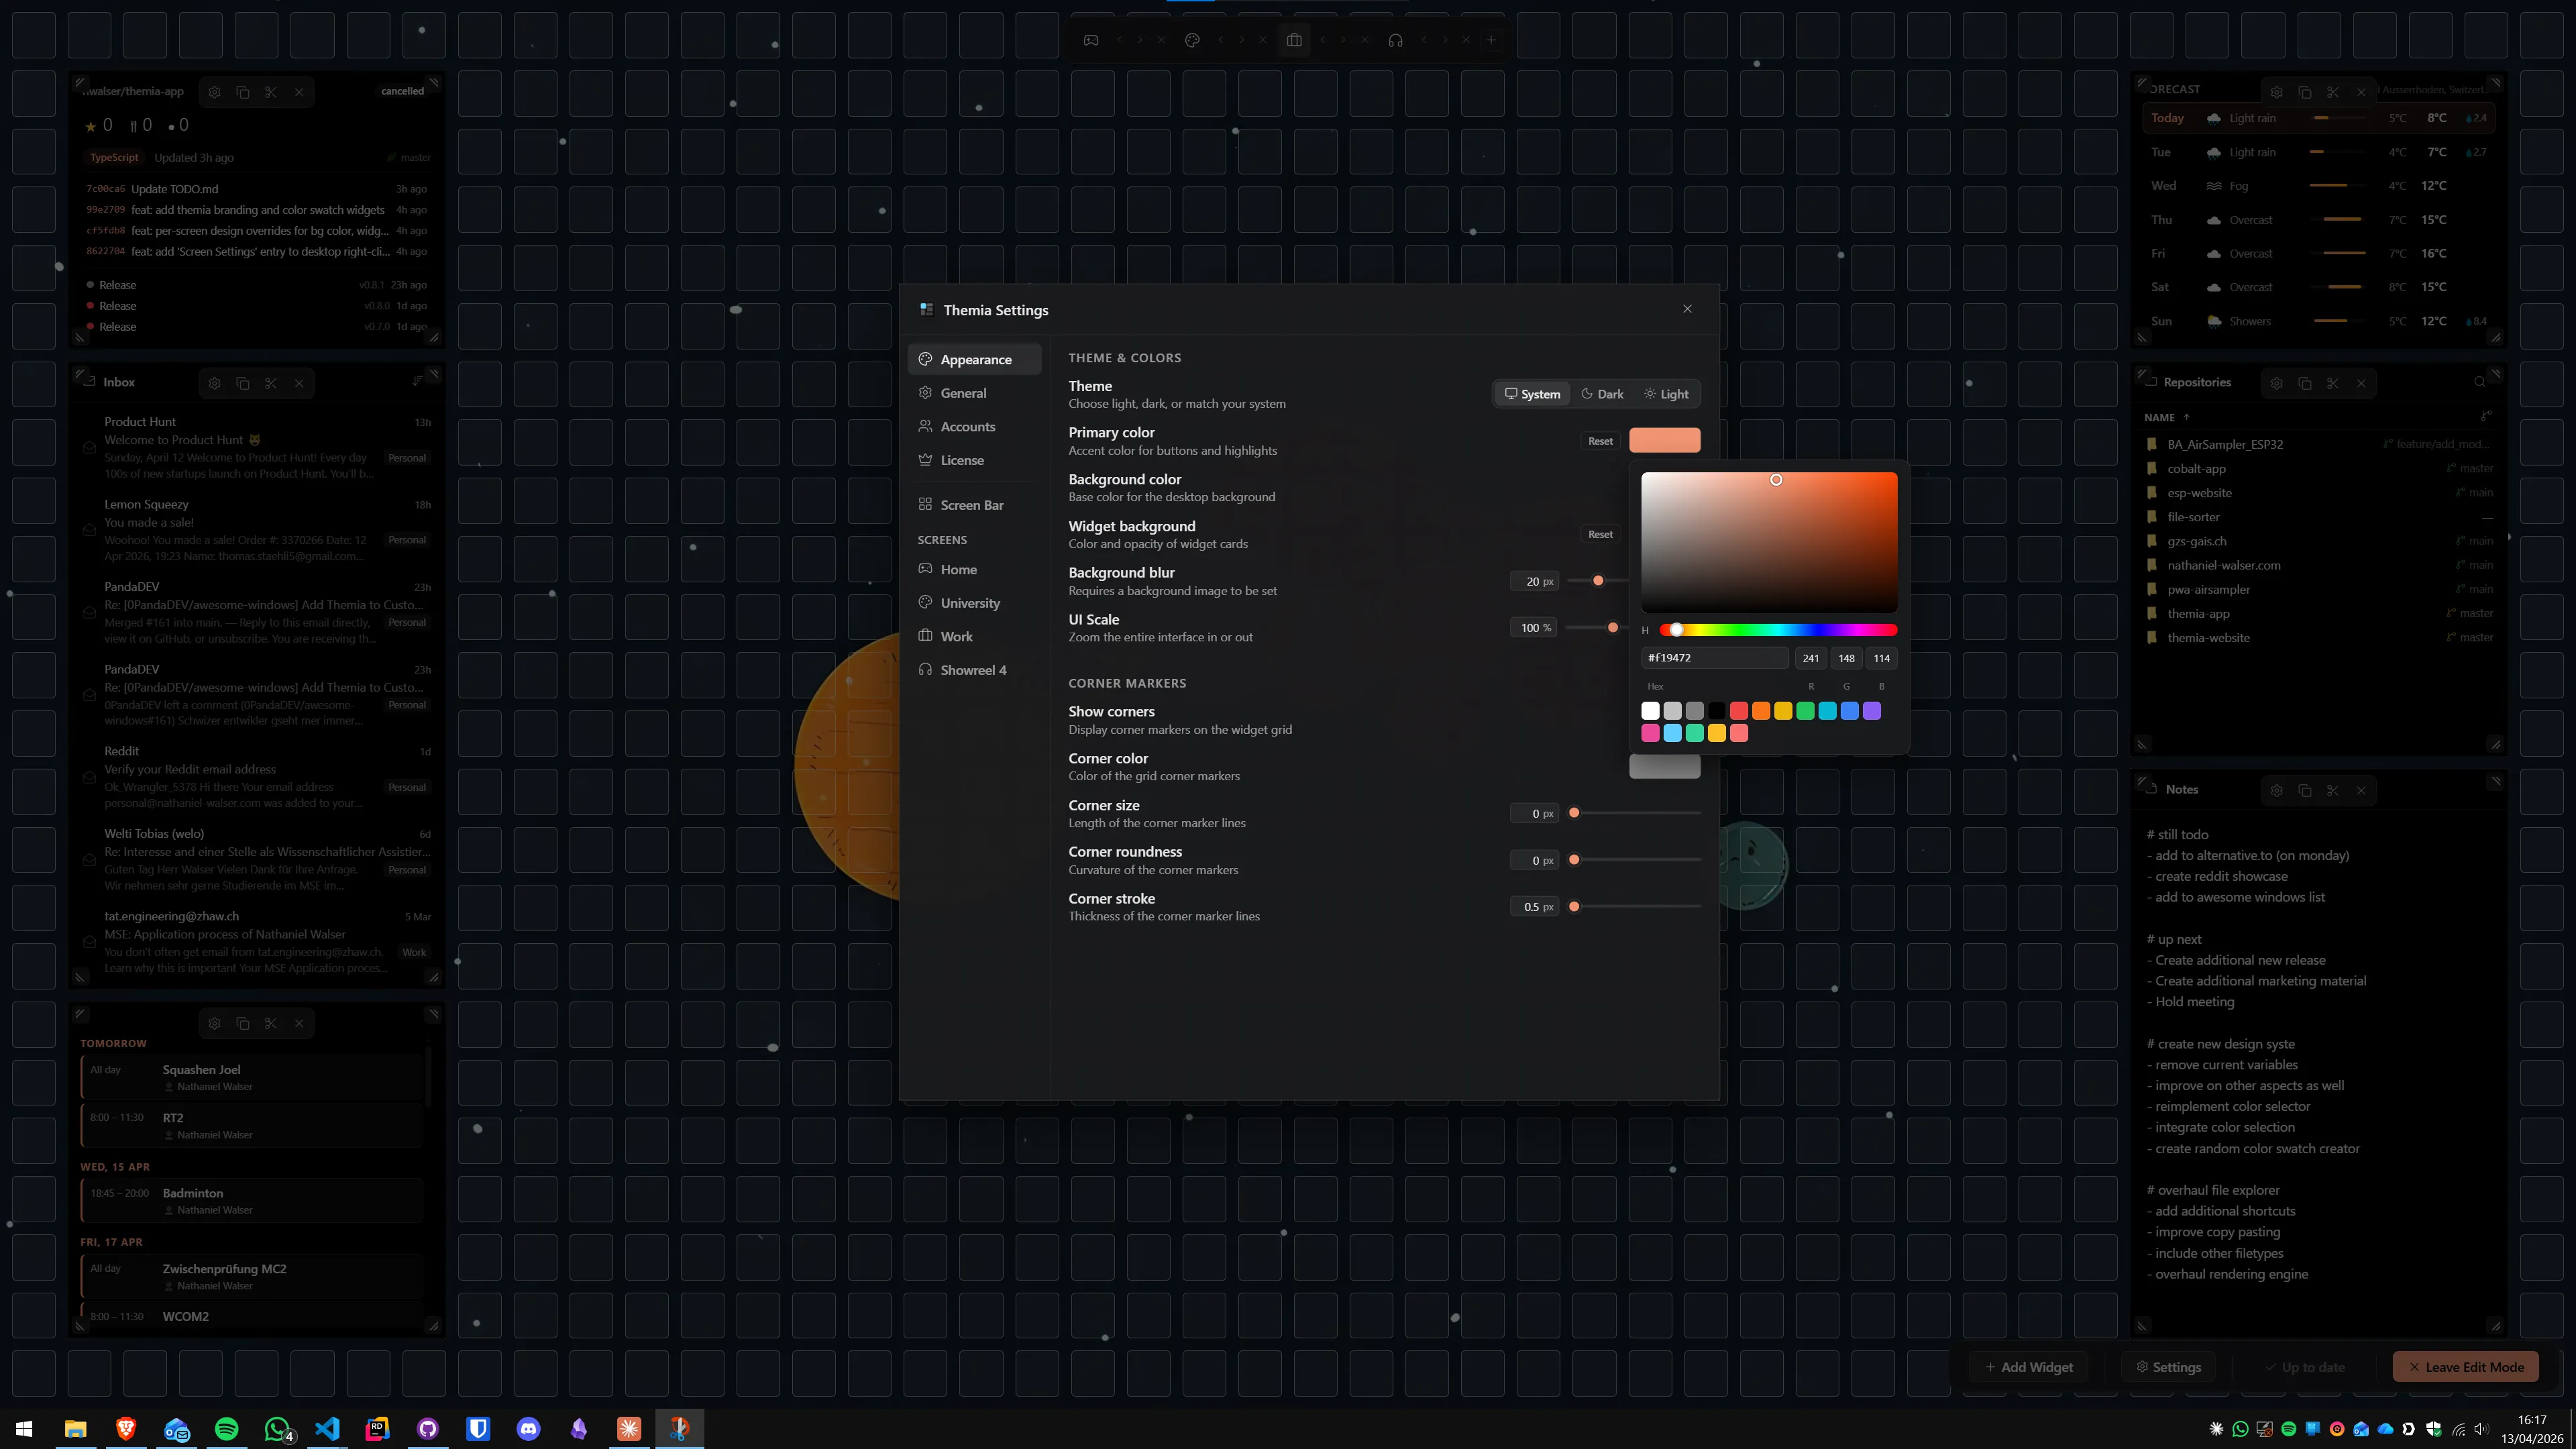Click the gear icon on the Repositories widget

click(2277, 383)
